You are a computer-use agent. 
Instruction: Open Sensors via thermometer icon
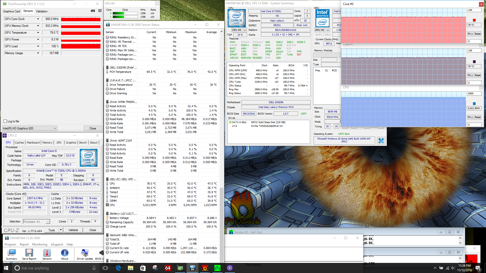(x=47, y=253)
